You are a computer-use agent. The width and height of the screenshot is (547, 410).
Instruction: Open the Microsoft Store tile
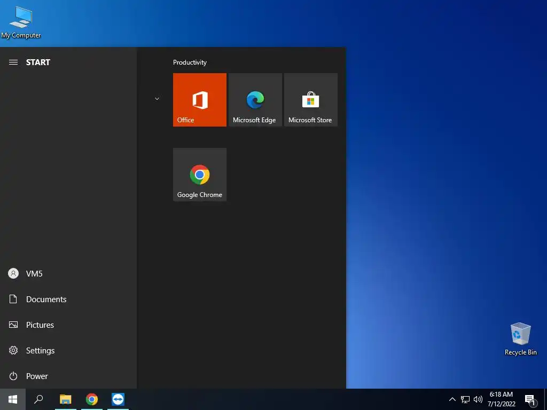[x=311, y=100]
